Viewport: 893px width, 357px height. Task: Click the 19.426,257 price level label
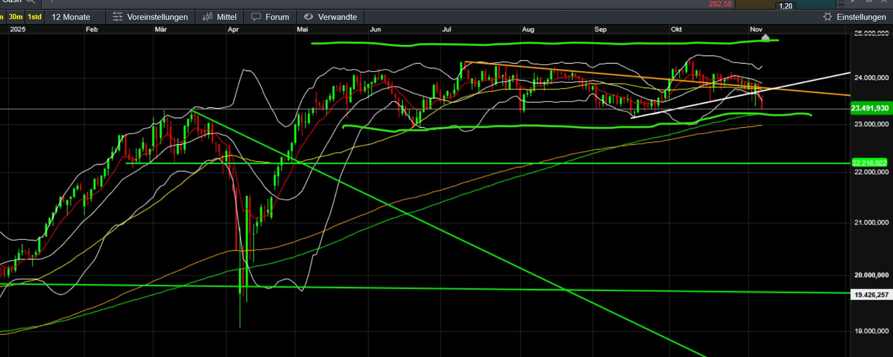click(871, 294)
